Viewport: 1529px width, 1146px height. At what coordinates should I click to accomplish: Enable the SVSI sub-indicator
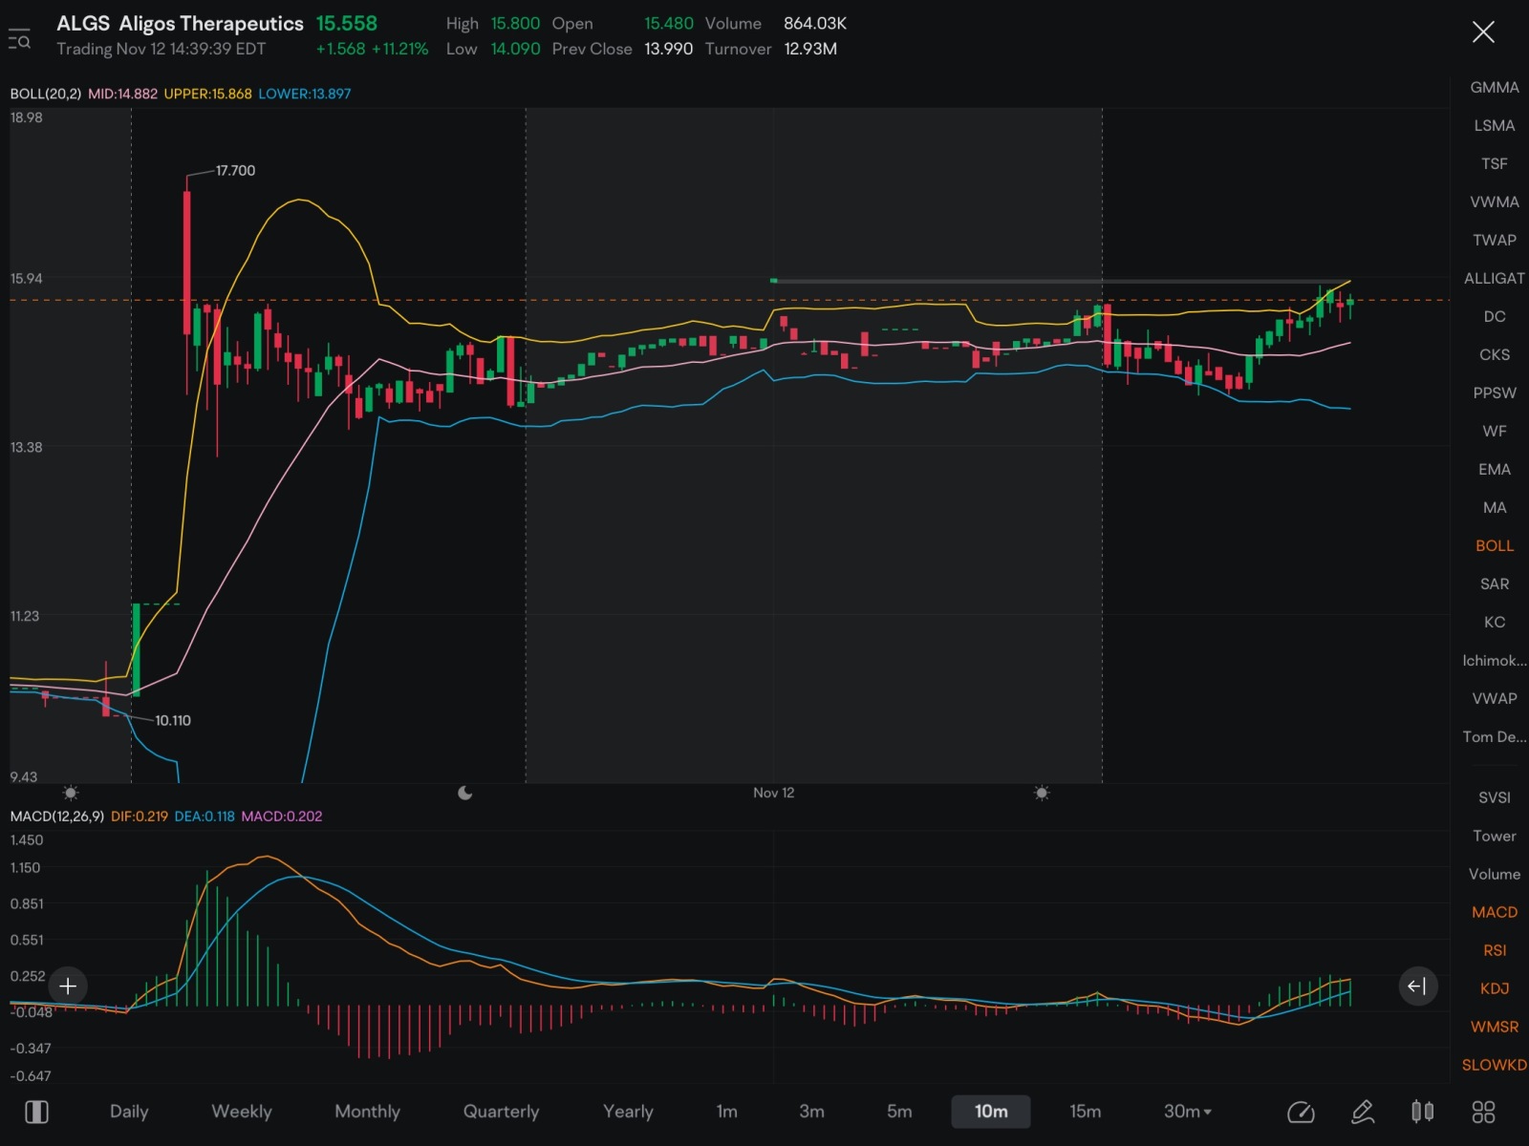pyautogui.click(x=1494, y=797)
